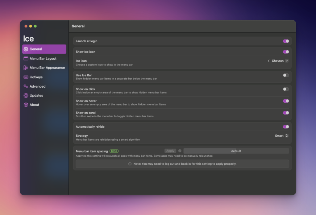
Task: Enable the Use Ice Bar switch
Action: [x=286, y=75]
